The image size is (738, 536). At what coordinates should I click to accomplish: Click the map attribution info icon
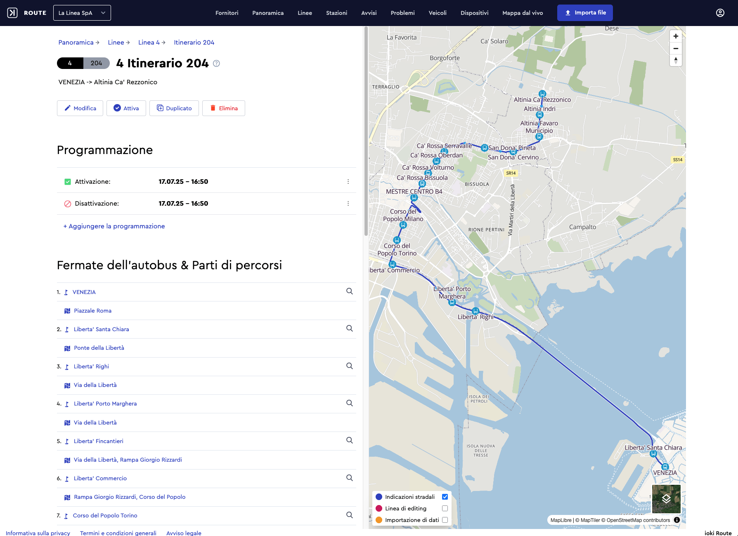click(x=677, y=520)
